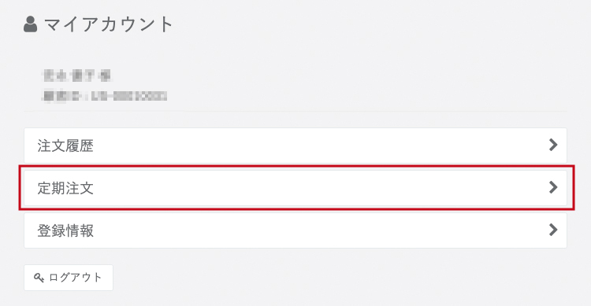Screen dimensions: 591x306
Task: Click the chevron arrow on the 登録情報 row
Action: tap(553, 230)
